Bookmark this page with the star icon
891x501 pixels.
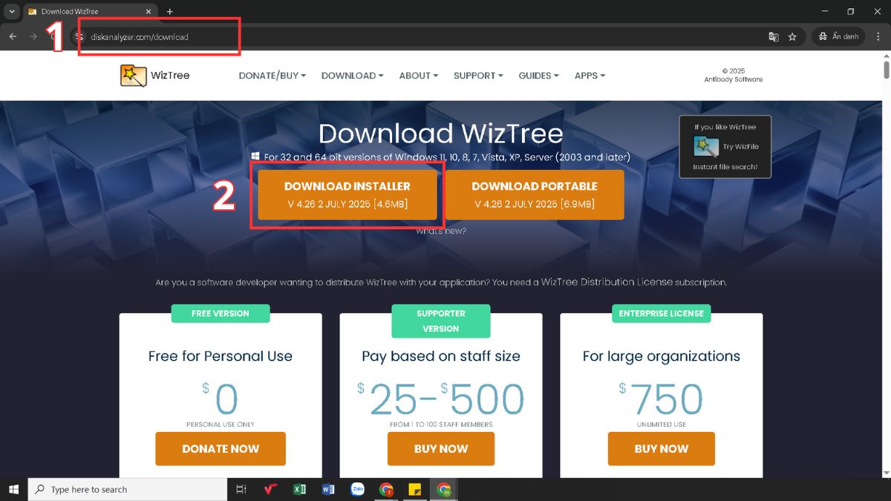792,36
